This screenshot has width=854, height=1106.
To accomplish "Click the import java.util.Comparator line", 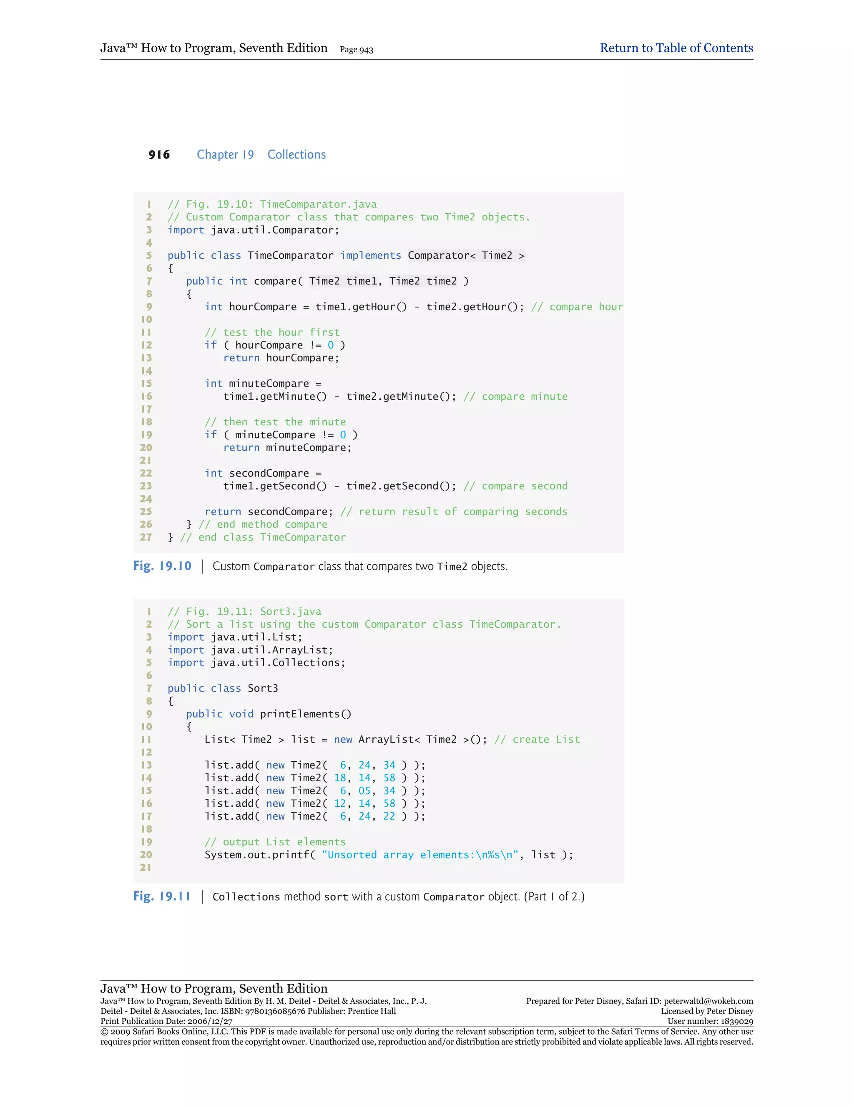I will tap(254, 230).
